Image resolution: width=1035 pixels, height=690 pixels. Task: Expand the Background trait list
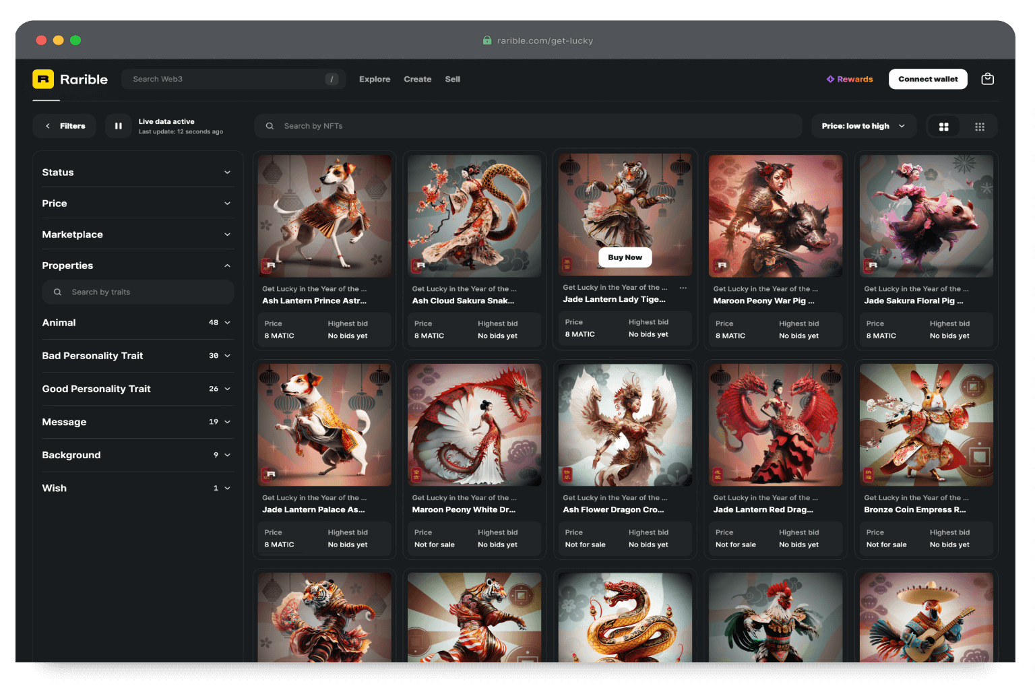(137, 455)
